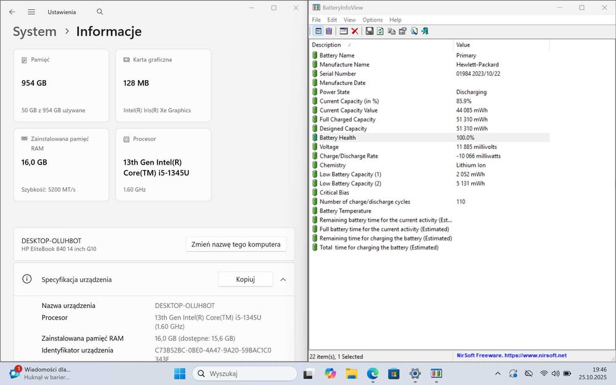The image size is (616, 385).
Task: Open Microsoft Store from taskbar
Action: coord(394,373)
